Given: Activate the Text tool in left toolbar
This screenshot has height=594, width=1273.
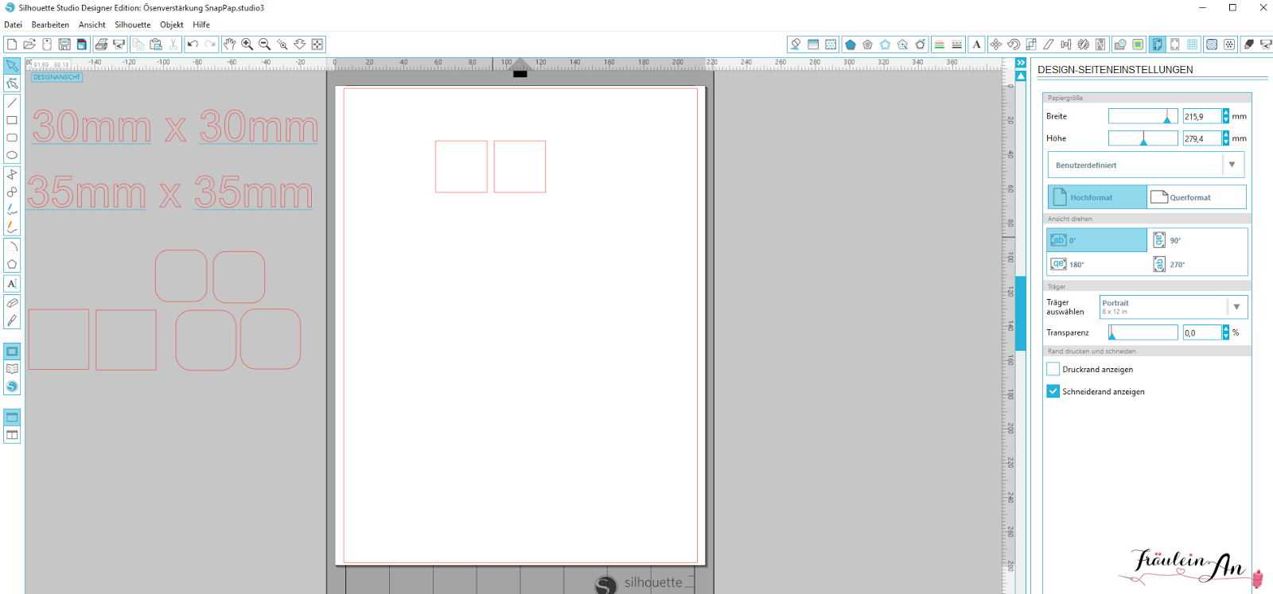Looking at the screenshot, I should pyautogui.click(x=12, y=284).
